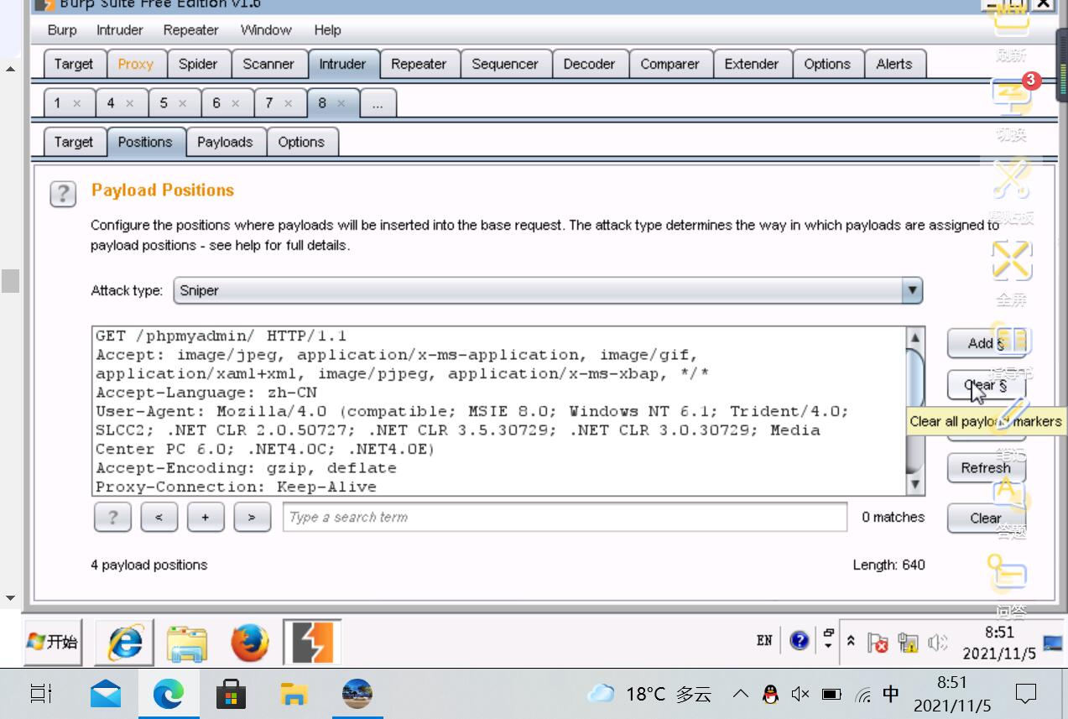This screenshot has height=719, width=1068.
Task: Open the 剪贴板 clipboard overlay icon
Action: pyautogui.click(x=1012, y=191)
